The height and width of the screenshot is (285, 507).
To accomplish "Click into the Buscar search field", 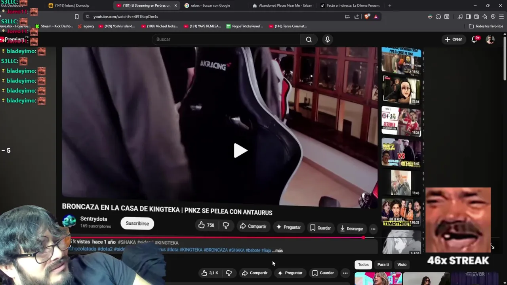I will [226, 39].
